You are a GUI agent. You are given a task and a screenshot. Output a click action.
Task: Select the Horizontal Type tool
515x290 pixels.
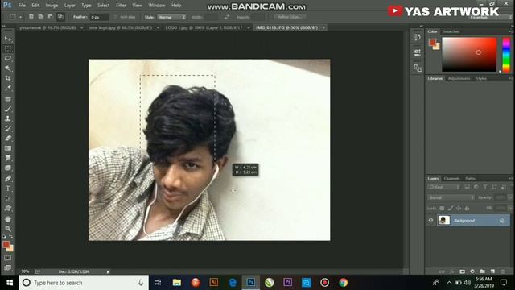pyautogui.click(x=8, y=188)
